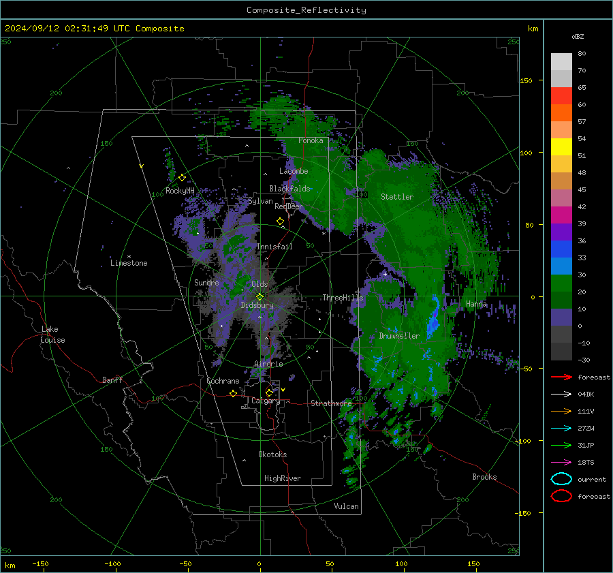Click the Calgary city label
Image resolution: width=613 pixels, height=573 pixels.
pyautogui.click(x=266, y=401)
